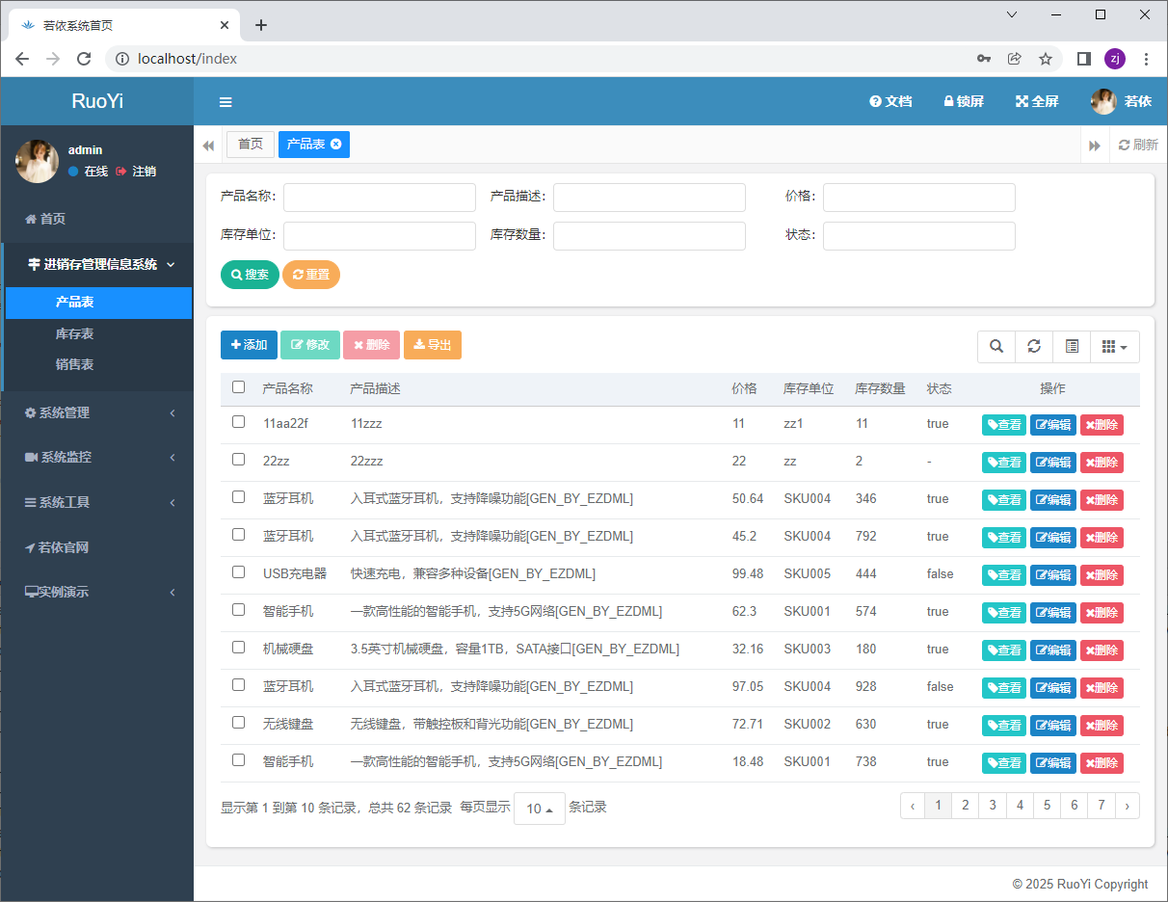Select the checkbox for USB充电器 row

pos(239,572)
